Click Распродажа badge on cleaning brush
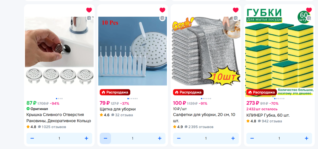 click(x=115, y=92)
